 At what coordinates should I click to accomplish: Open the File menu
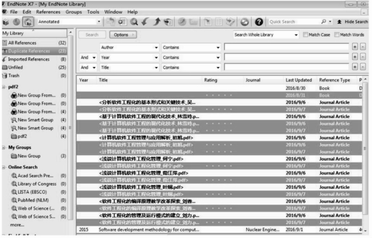point(14,12)
